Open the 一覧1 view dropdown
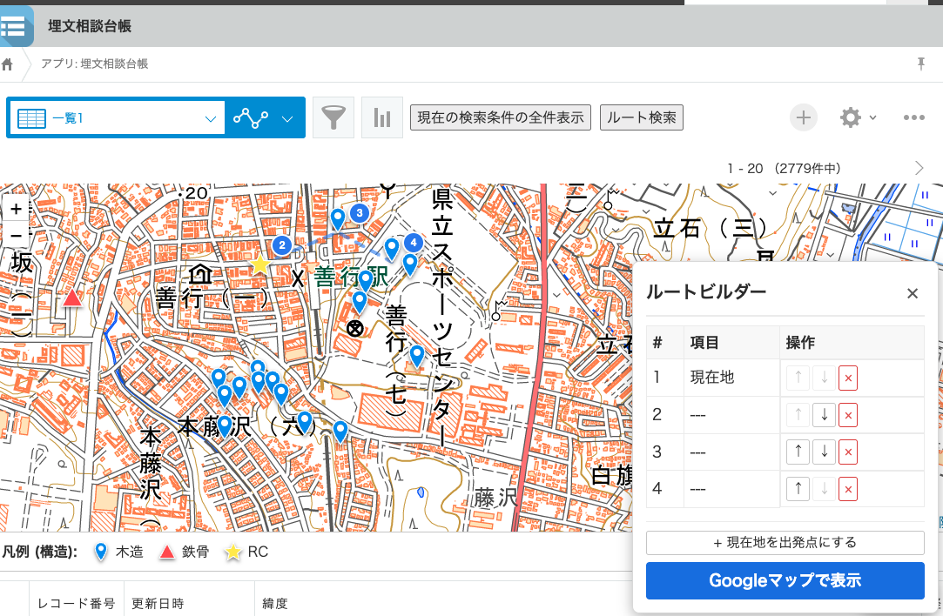 click(x=117, y=117)
